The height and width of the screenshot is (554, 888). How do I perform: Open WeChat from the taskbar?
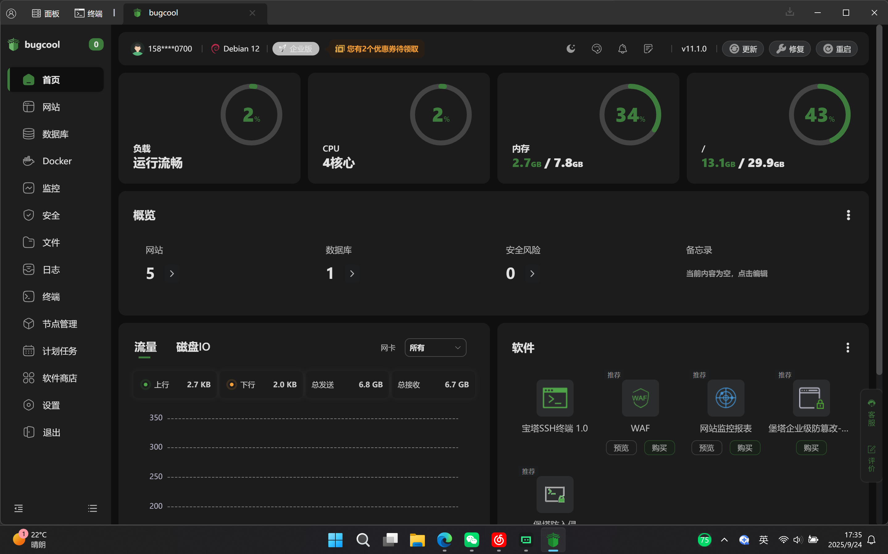pos(471,540)
